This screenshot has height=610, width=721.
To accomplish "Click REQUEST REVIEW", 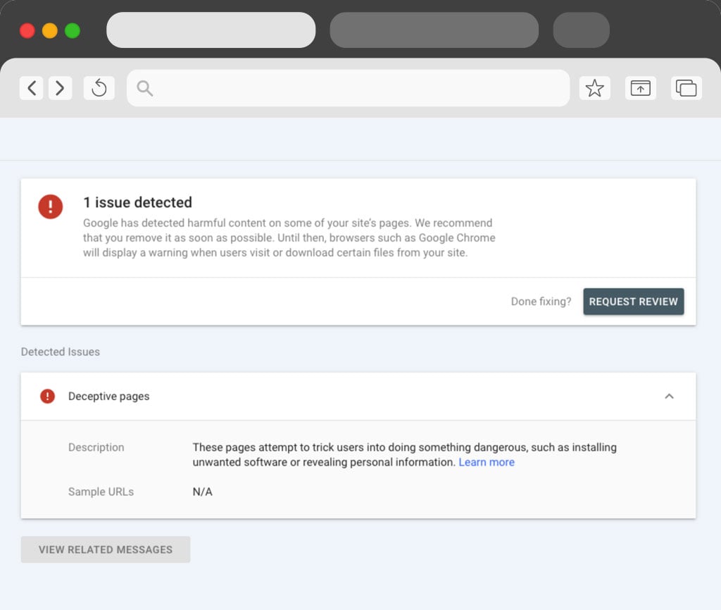I will [x=633, y=301].
